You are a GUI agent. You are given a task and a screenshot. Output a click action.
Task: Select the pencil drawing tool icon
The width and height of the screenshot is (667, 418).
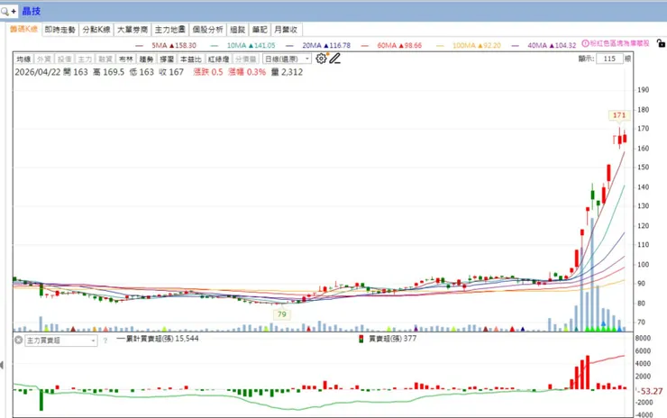click(x=335, y=59)
